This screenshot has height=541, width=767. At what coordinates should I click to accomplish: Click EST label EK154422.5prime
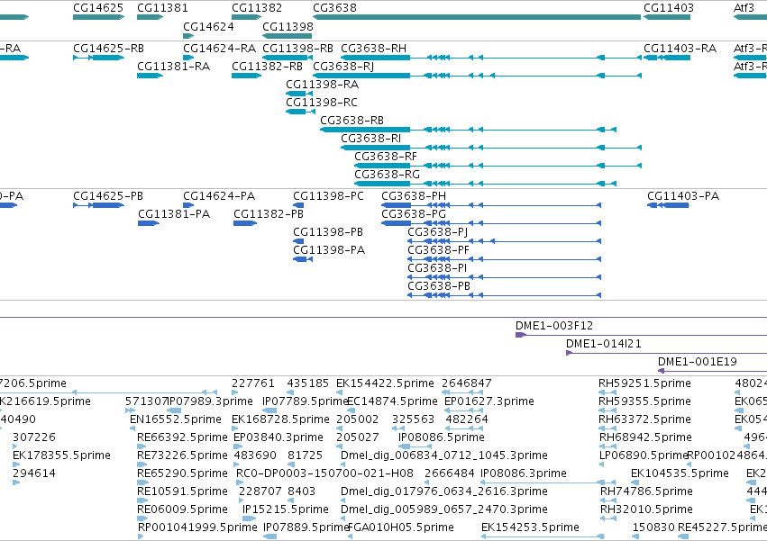(x=385, y=383)
